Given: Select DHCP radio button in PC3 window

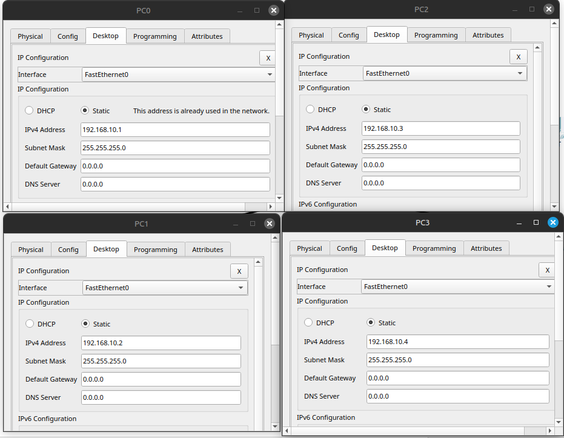Looking at the screenshot, I should tap(308, 322).
